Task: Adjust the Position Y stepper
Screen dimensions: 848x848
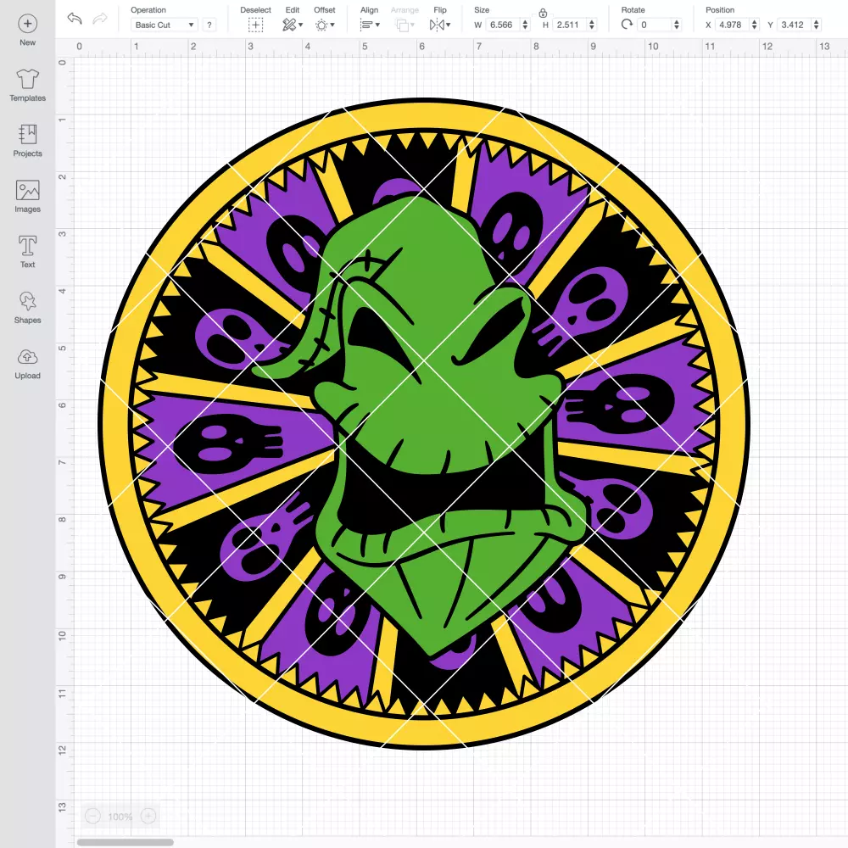Action: [817, 25]
